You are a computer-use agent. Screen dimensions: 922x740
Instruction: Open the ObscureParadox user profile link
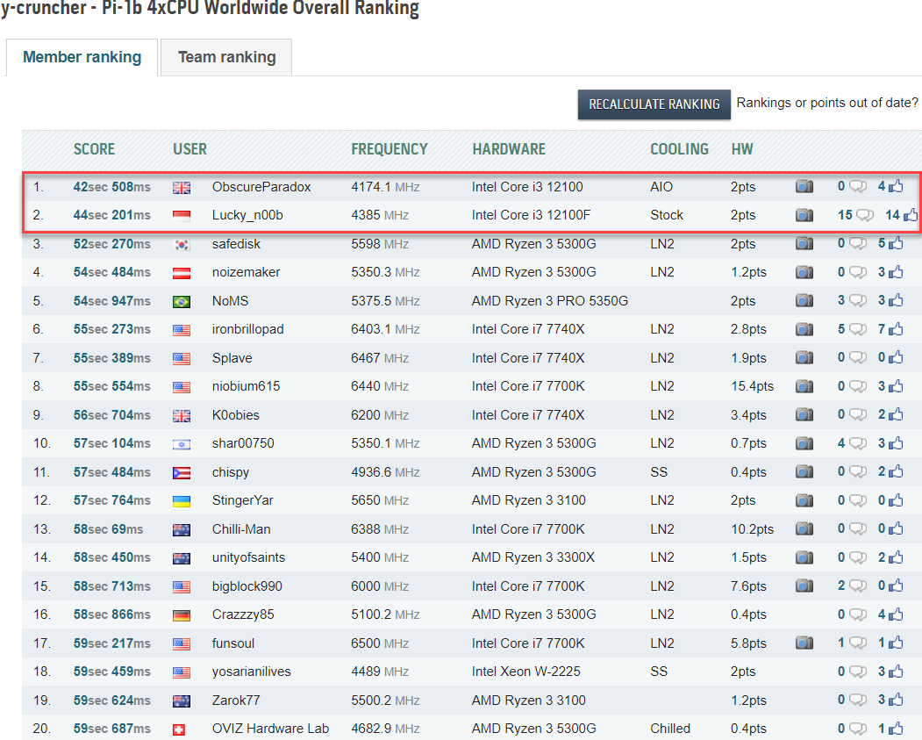[261, 187]
